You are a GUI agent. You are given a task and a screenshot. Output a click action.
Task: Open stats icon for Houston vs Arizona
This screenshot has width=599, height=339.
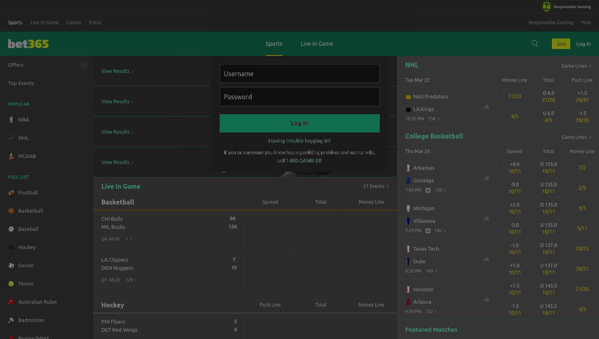click(x=486, y=299)
